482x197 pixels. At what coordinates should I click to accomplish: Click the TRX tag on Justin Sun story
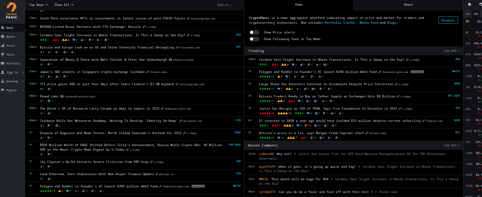click(x=457, y=108)
